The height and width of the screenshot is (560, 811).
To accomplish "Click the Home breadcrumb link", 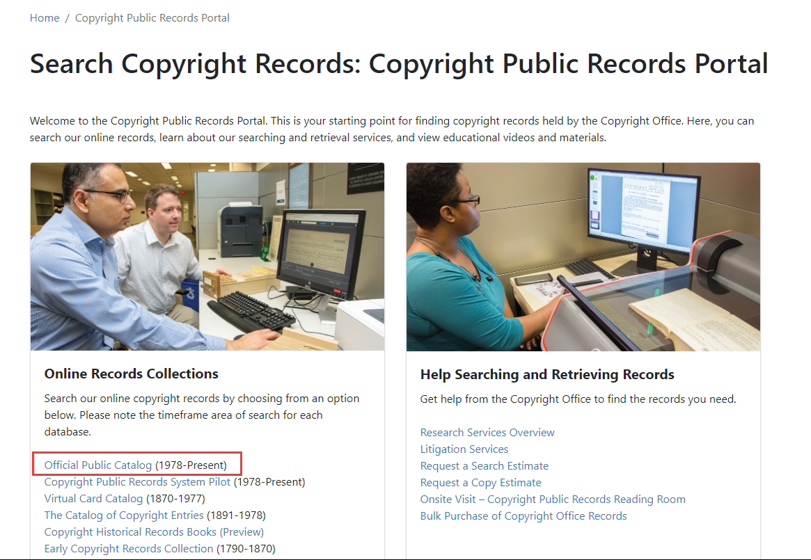I will click(x=45, y=17).
